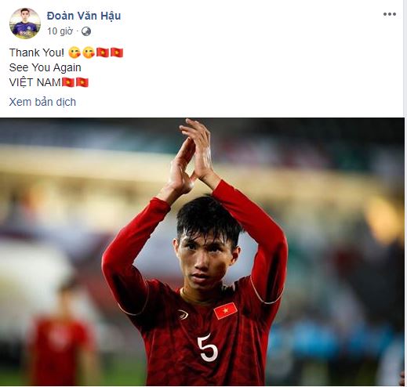Click last flag emoji on Thank You line

[117, 52]
